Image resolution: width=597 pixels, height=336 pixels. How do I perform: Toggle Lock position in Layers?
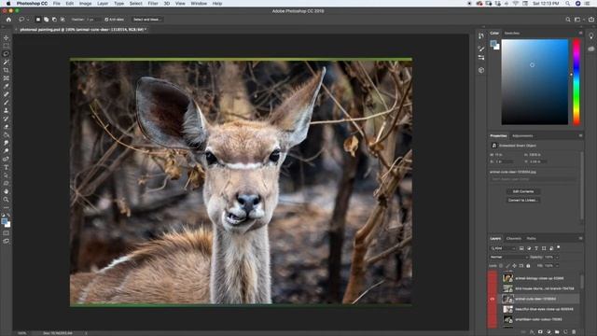[514, 266]
